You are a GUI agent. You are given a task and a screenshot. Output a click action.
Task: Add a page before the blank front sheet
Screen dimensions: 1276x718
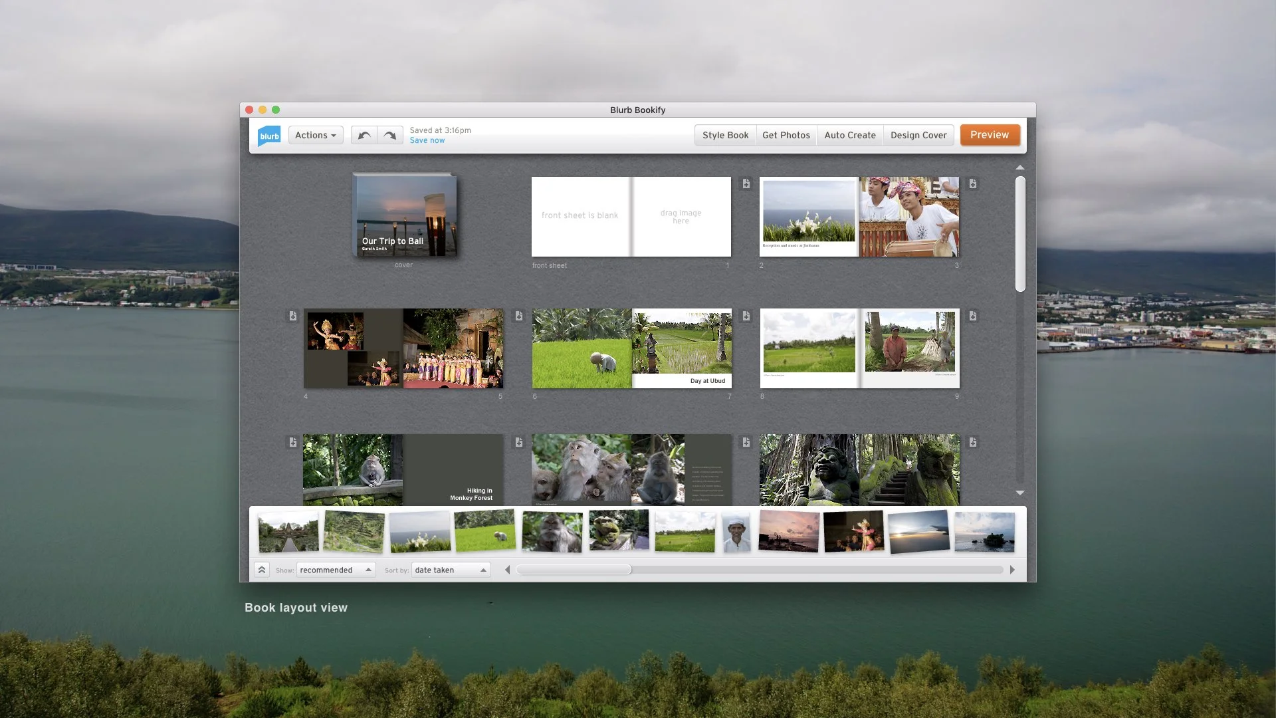coord(746,184)
